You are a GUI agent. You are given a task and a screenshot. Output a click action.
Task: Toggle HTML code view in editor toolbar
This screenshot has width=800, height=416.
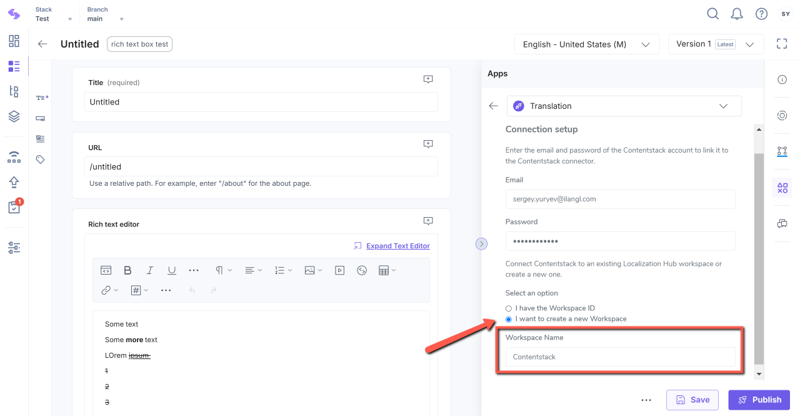click(x=106, y=270)
